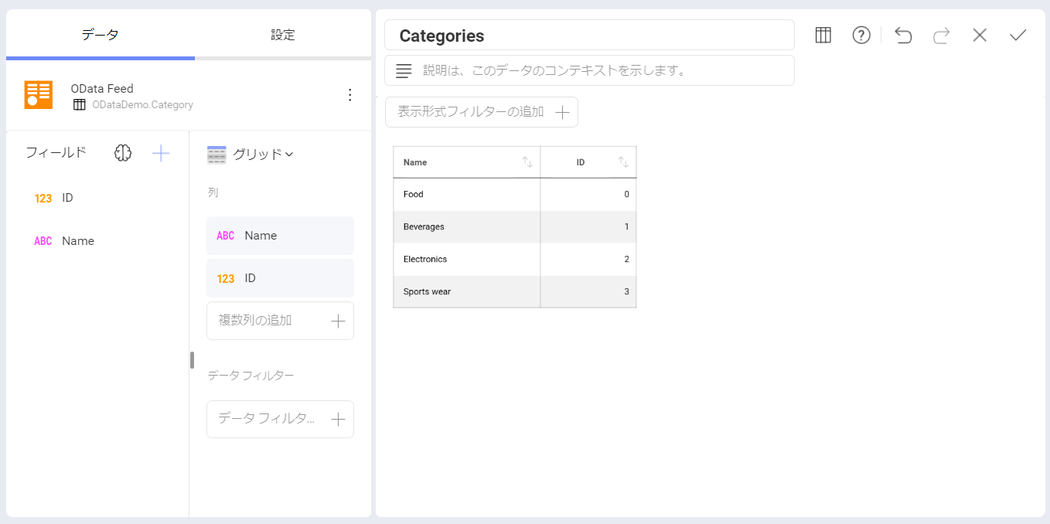
Task: Click the ABC type icon of Name field
Action: click(43, 241)
